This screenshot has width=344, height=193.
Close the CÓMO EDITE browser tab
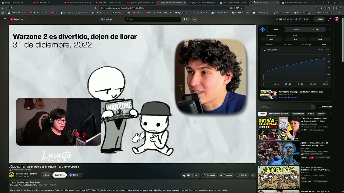(184, 3)
